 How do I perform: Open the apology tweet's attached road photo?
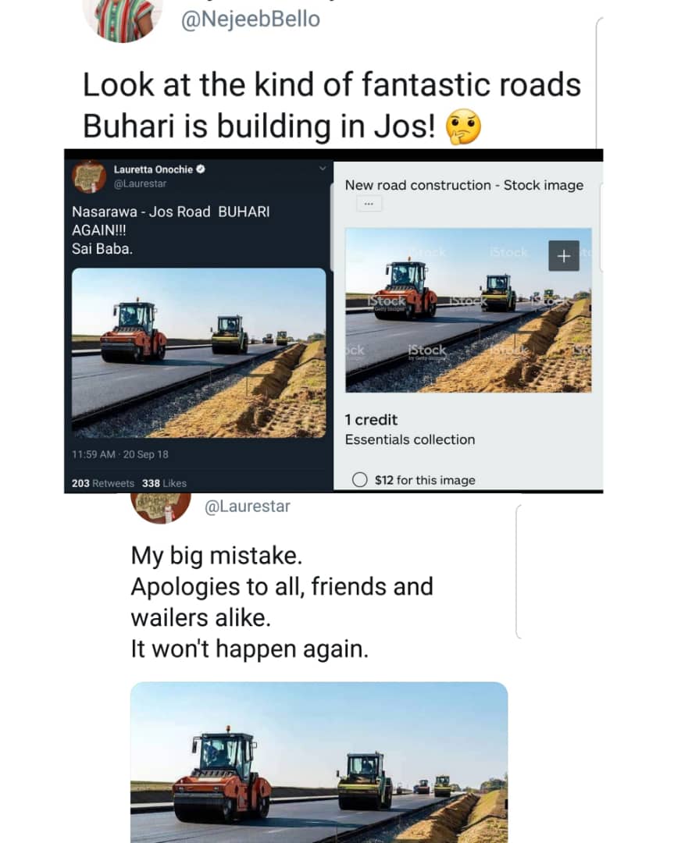[319, 763]
